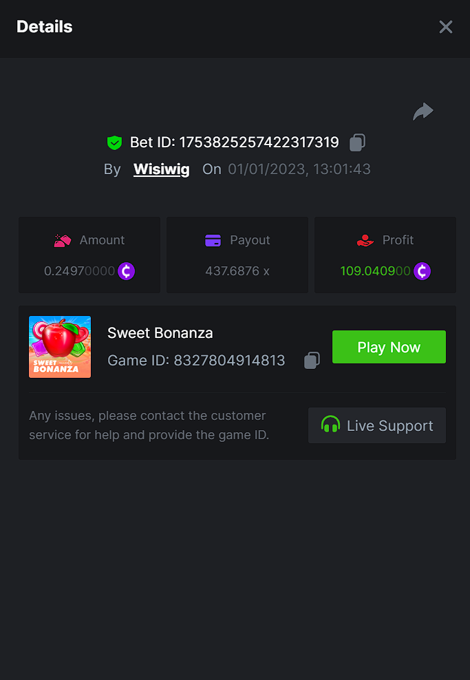Copy the Bet ID to clipboard
Image resolution: width=470 pixels, height=680 pixels.
pos(357,142)
